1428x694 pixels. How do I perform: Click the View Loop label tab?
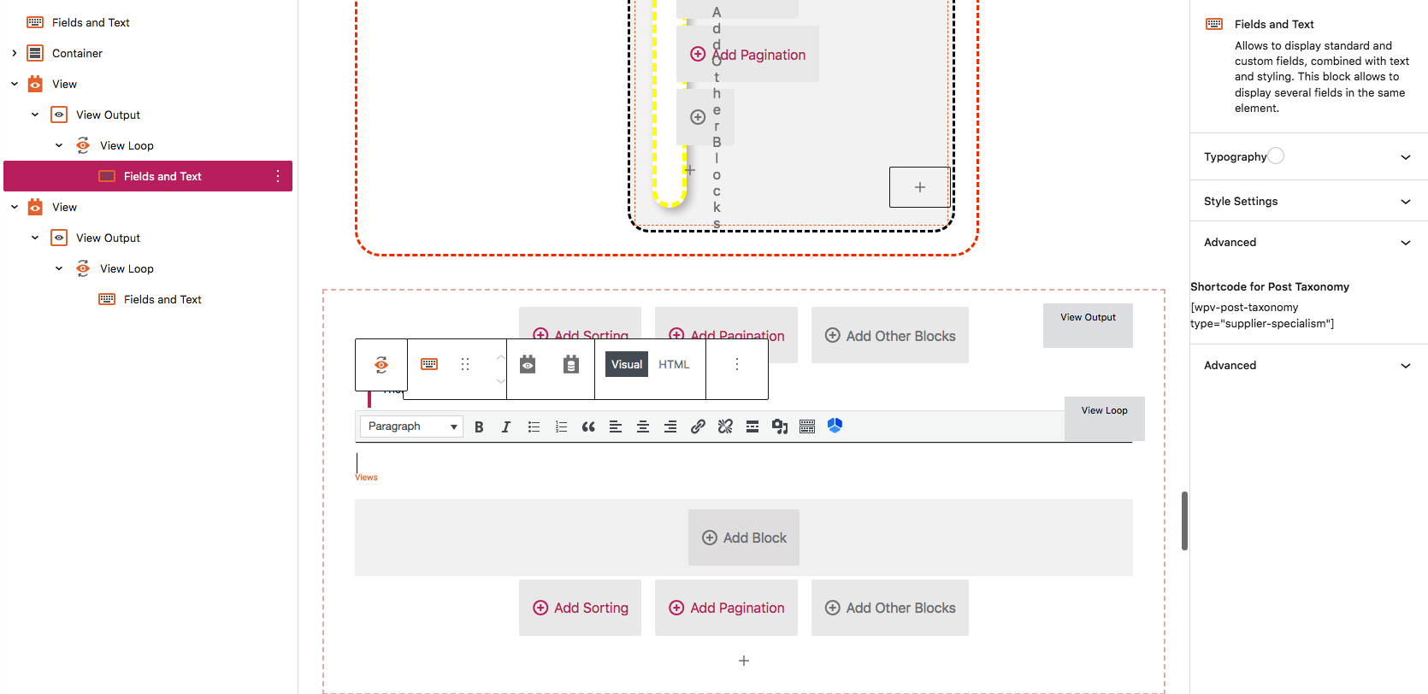click(x=1105, y=419)
